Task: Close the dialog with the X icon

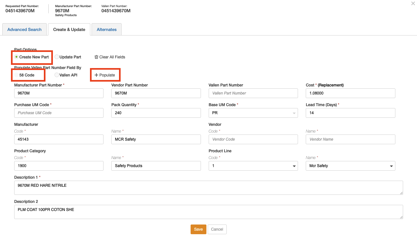Action: (x=413, y=4)
